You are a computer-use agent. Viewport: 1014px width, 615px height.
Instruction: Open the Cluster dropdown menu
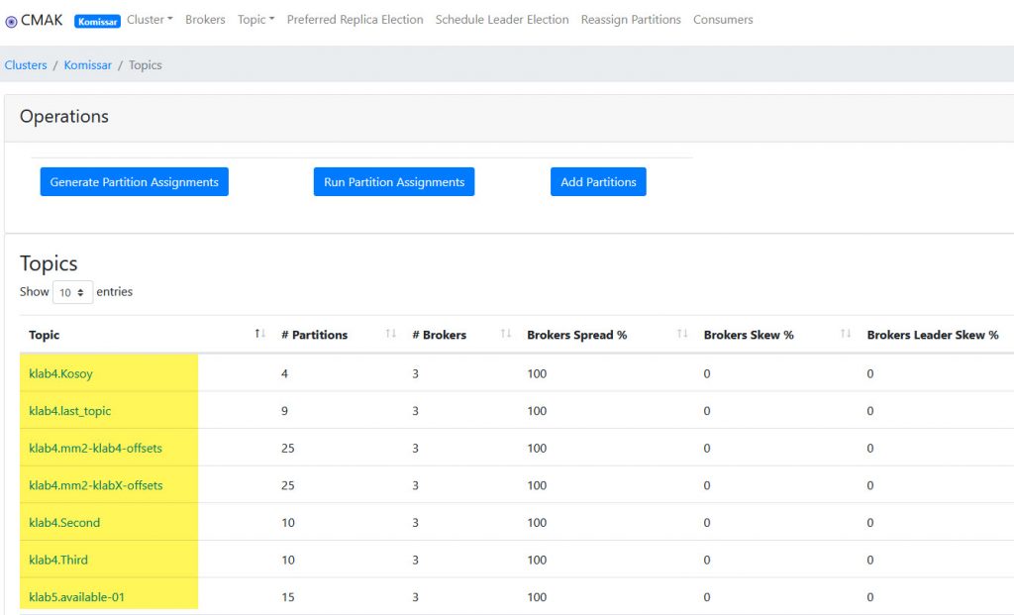(150, 20)
